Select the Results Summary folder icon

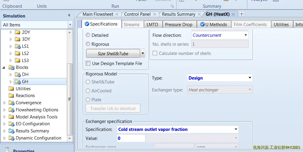point(12,131)
